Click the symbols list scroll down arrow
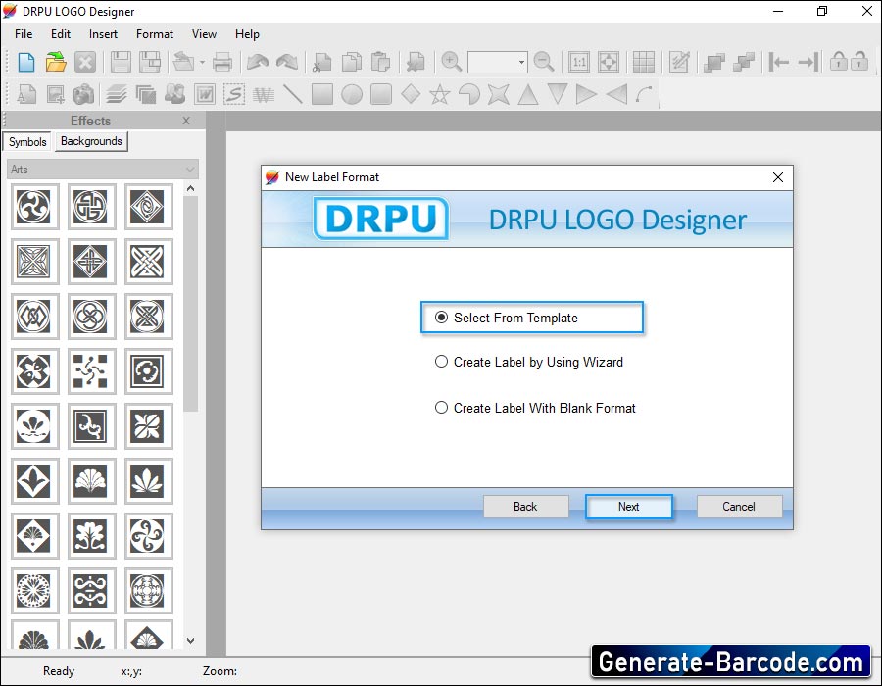This screenshot has width=882, height=686. coord(191,641)
